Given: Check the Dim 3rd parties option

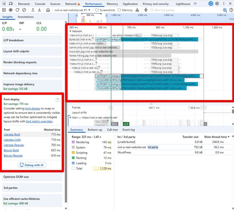Looking at the screenshot, I should click(151, 10).
